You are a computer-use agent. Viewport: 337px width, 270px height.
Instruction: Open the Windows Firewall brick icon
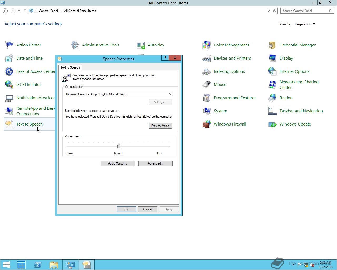[x=207, y=124]
